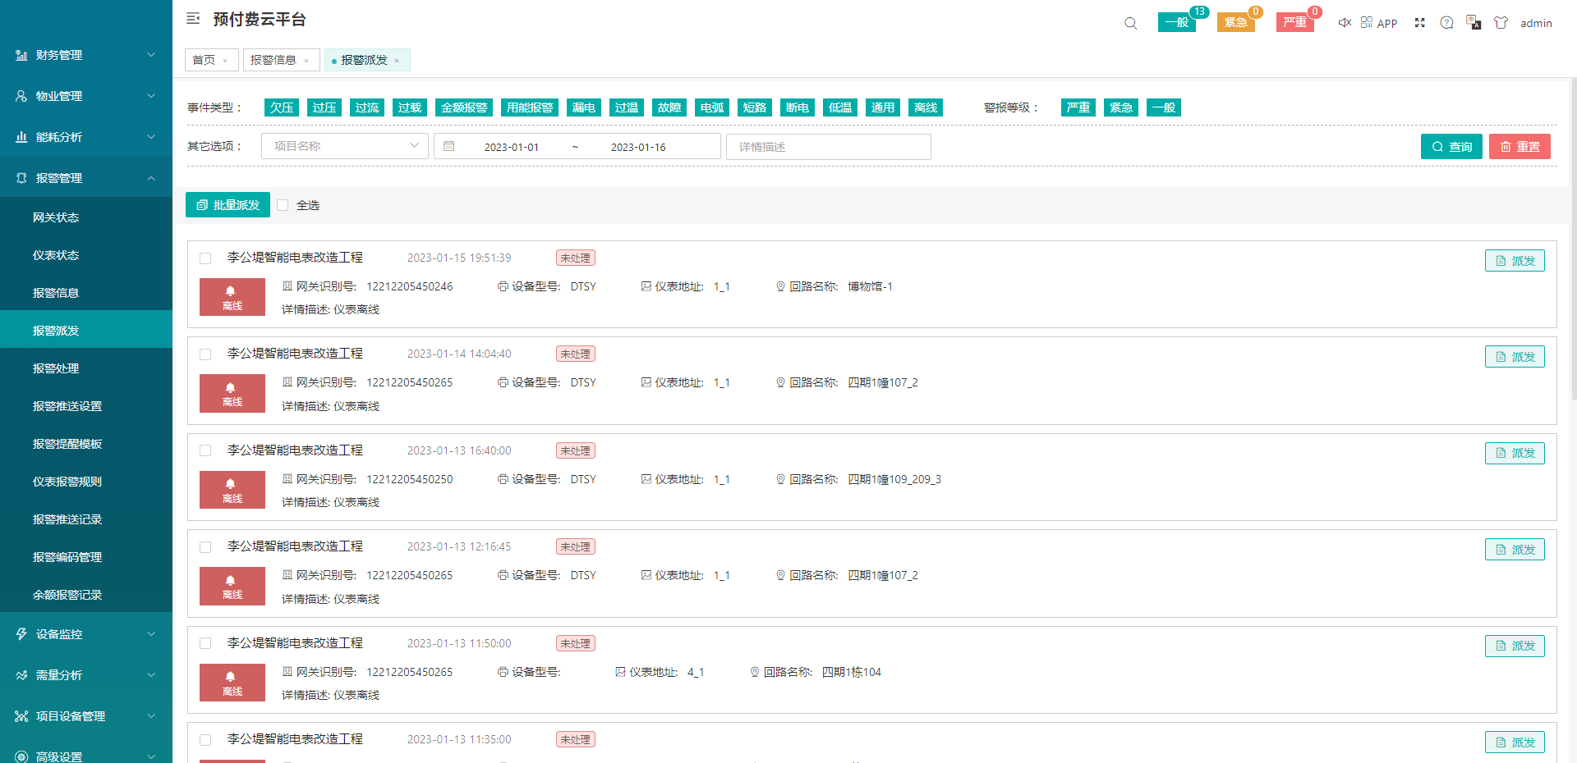Dispatch the 2023-01-13 11:50:00 alarm via 派发
The width and height of the screenshot is (1577, 763).
tap(1515, 646)
